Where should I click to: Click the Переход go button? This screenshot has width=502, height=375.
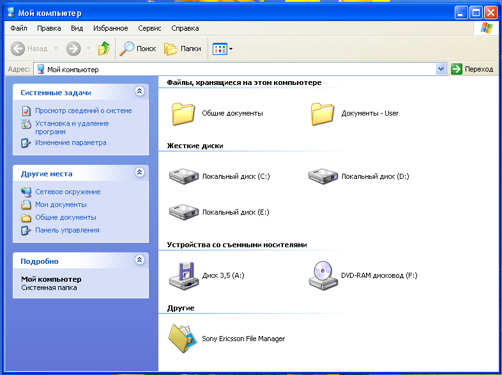click(472, 69)
